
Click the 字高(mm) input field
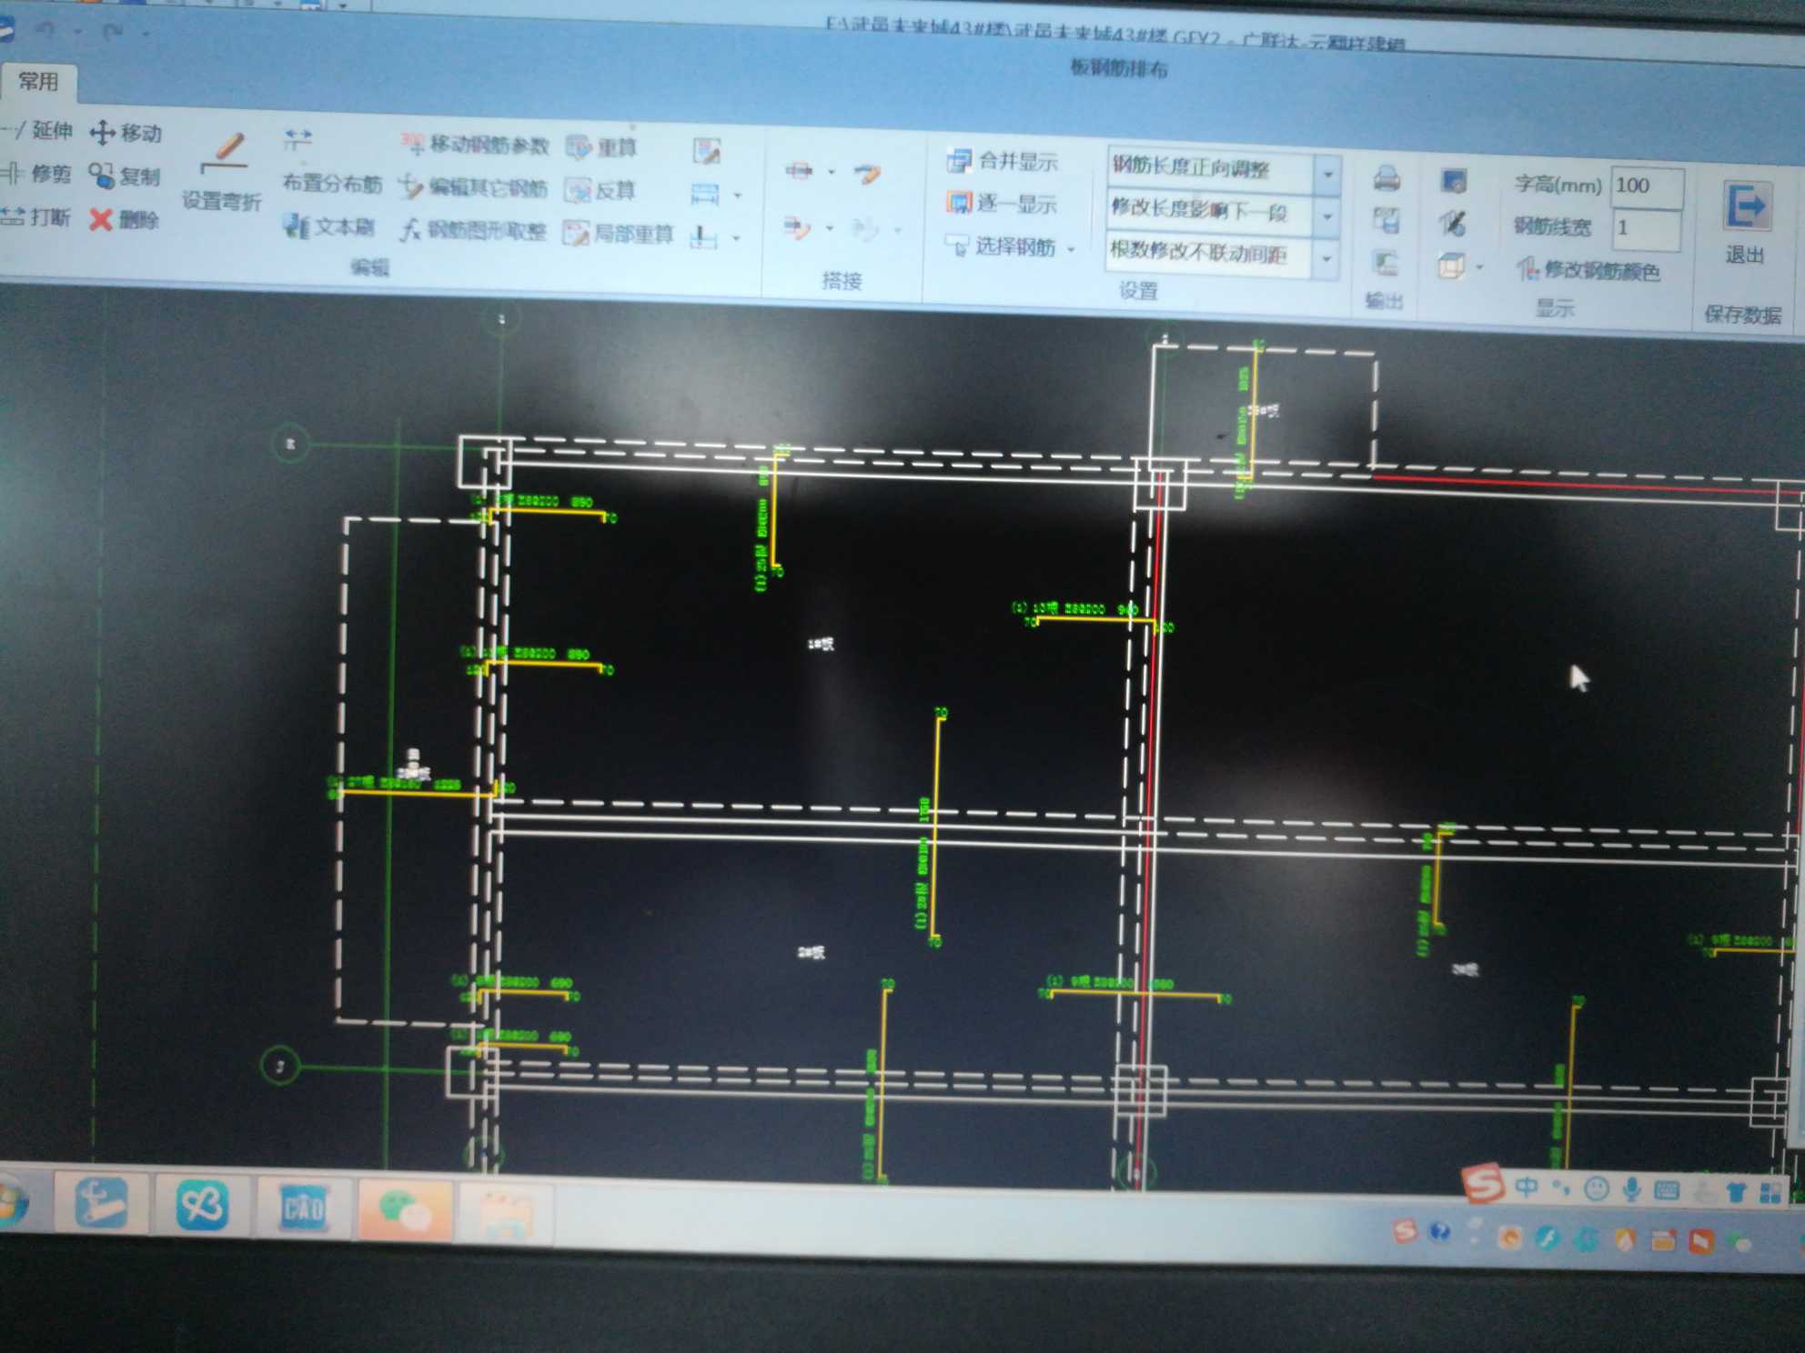[1647, 186]
